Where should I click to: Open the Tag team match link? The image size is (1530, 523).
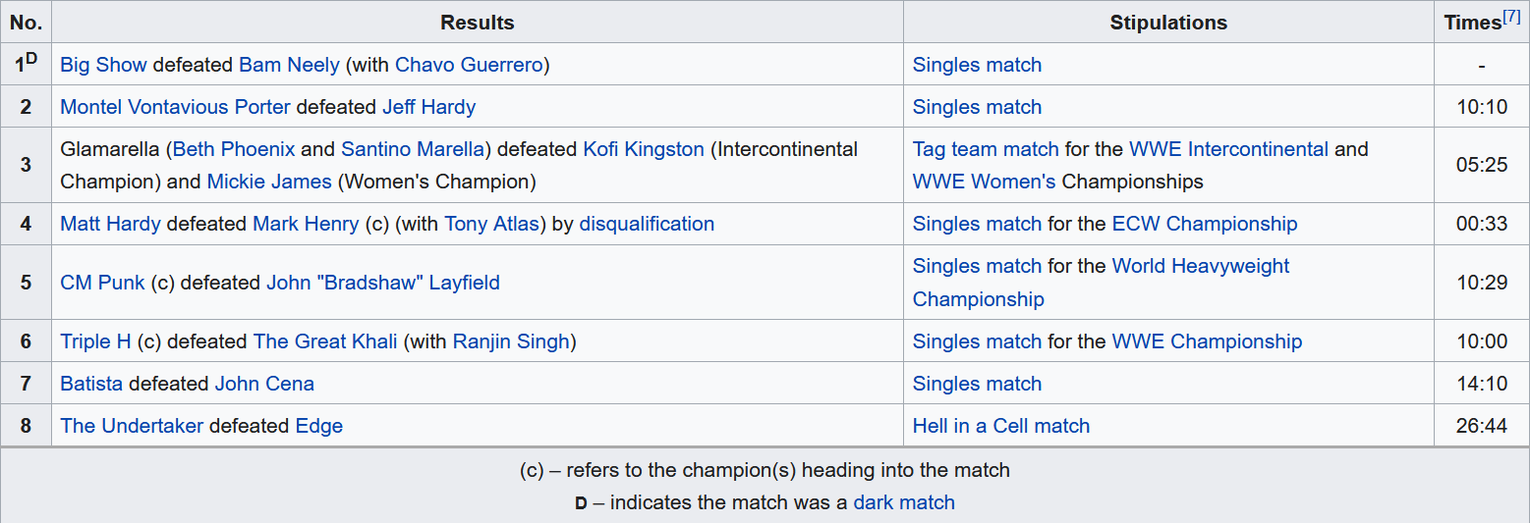point(986,149)
